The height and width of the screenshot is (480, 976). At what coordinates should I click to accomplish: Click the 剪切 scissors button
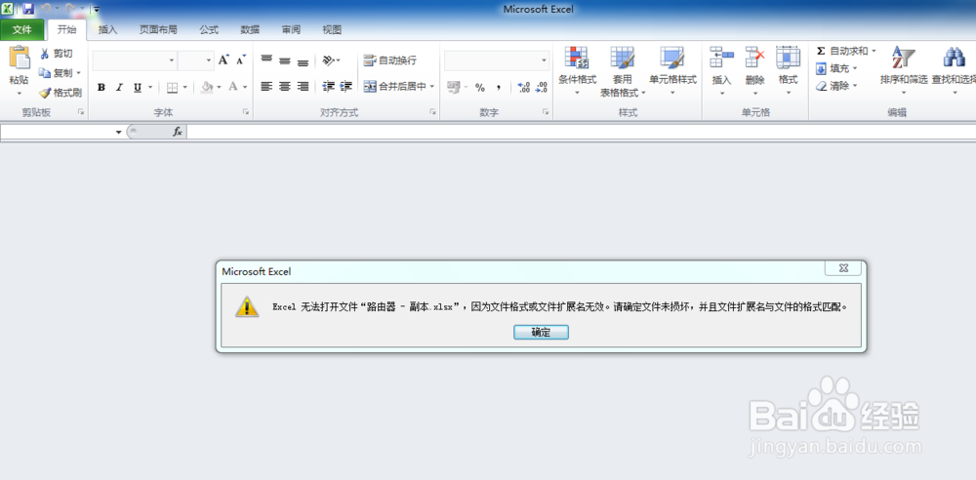coord(56,55)
